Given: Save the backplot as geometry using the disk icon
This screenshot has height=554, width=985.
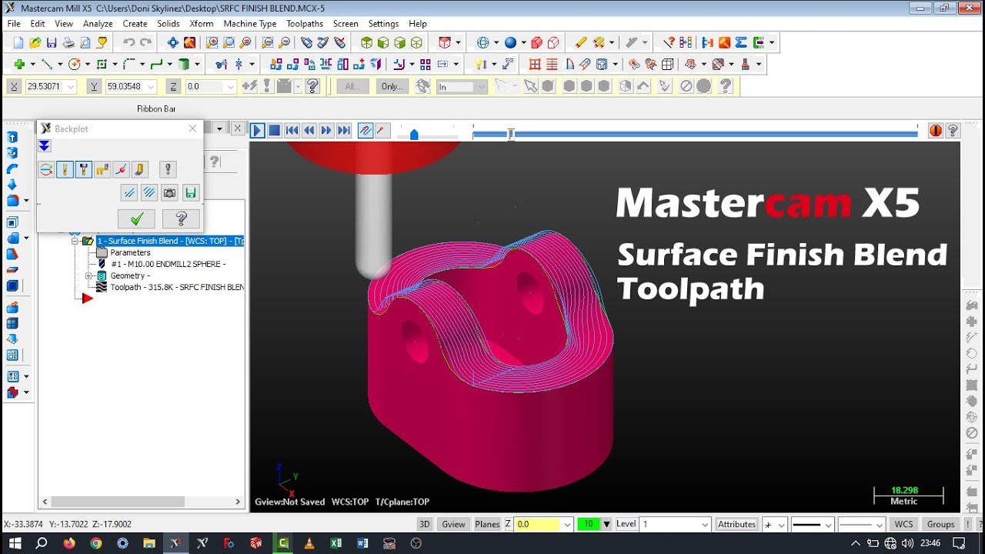Looking at the screenshot, I should tap(191, 193).
